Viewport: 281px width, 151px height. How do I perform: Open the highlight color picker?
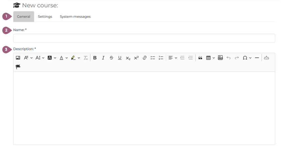(75, 58)
